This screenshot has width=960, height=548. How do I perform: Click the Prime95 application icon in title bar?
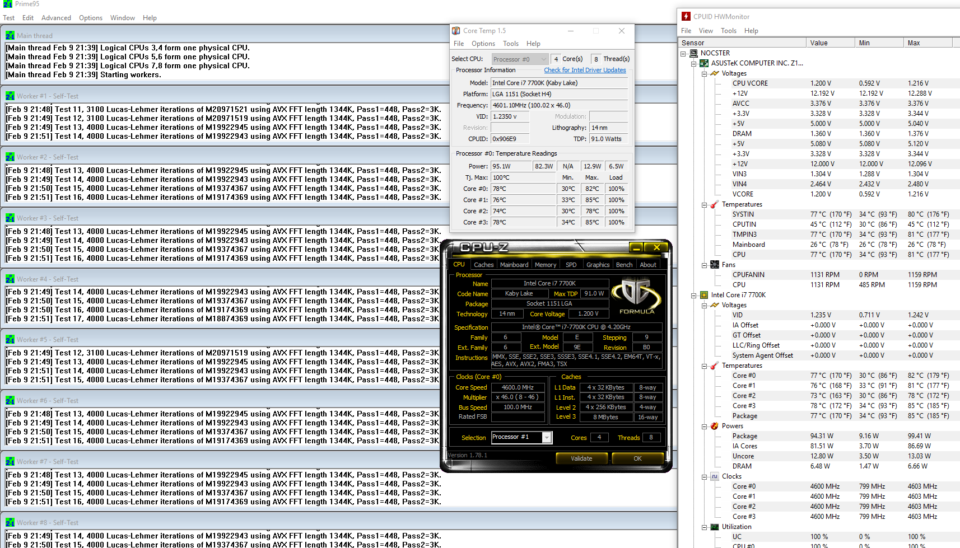tap(8, 4)
